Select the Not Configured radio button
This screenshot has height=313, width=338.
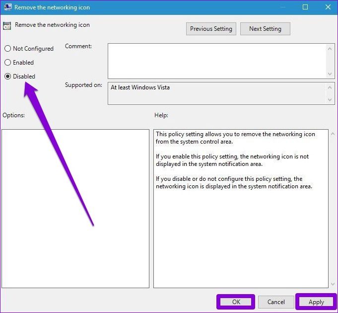29,49
